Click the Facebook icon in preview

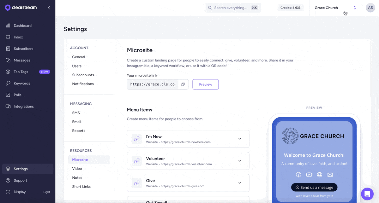(298, 175)
